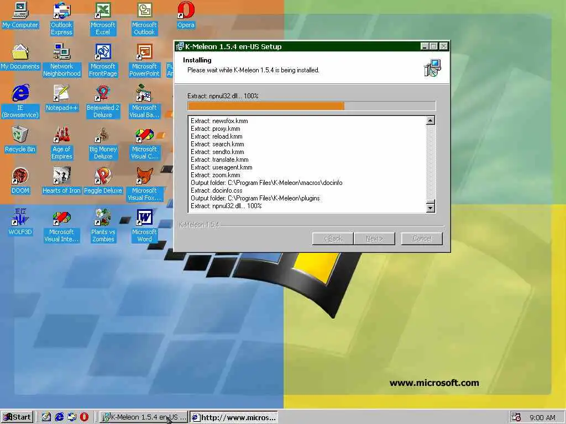Viewport: 566px width, 424px height.
Task: Launch Age of Empires shortcut
Action: coord(62,143)
